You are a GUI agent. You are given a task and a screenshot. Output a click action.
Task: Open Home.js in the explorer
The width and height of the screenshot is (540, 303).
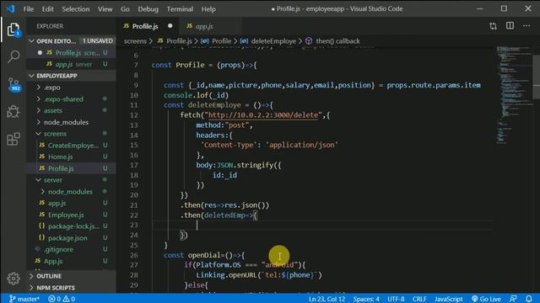click(x=71, y=157)
